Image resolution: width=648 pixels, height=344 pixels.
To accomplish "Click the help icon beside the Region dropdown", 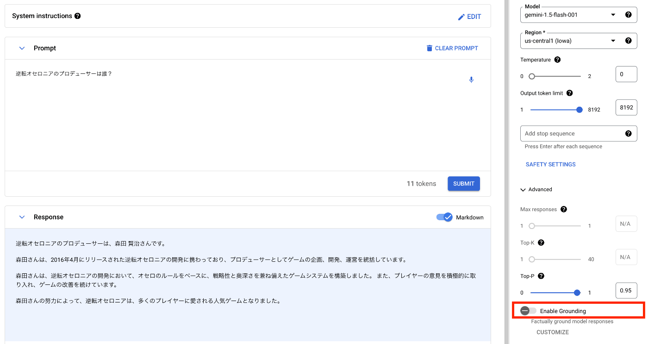I will [x=628, y=41].
